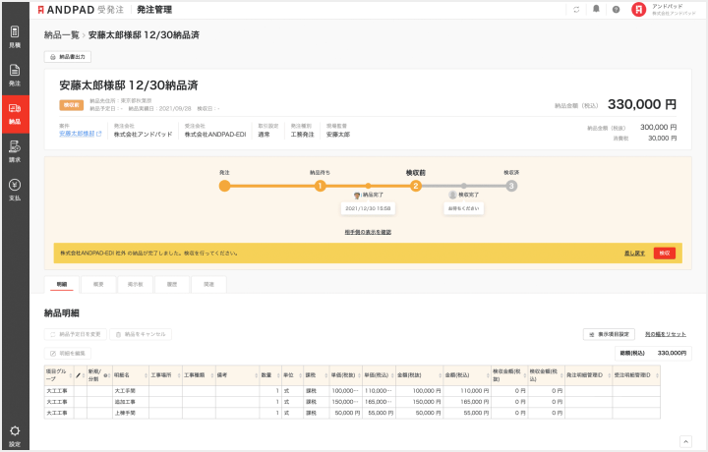Click the refresh icon in header
708x452 pixels.
[576, 10]
